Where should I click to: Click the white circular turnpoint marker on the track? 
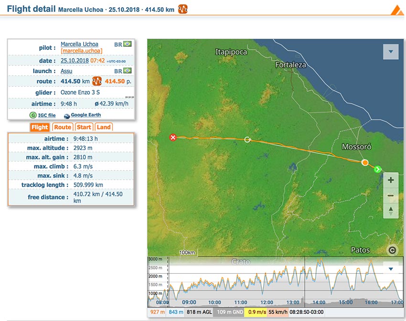pyautogui.click(x=247, y=139)
